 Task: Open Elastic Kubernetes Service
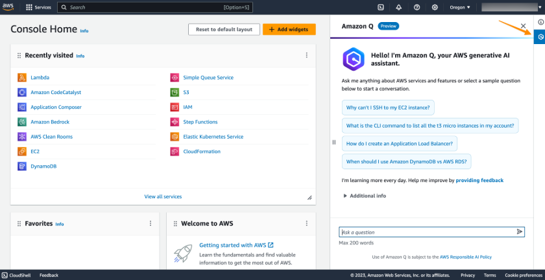213,137
